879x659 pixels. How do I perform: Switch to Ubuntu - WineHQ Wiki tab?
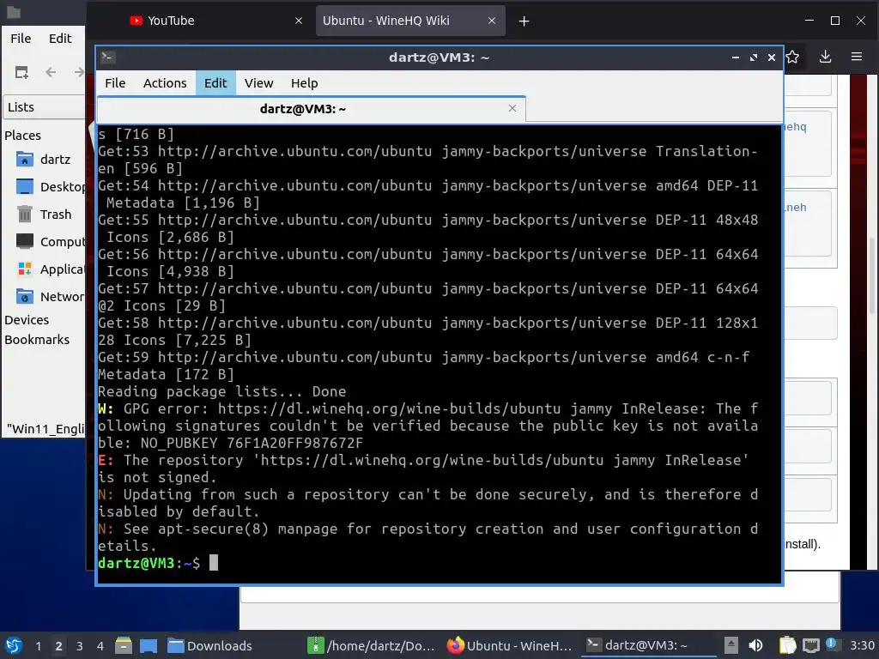pos(410,21)
